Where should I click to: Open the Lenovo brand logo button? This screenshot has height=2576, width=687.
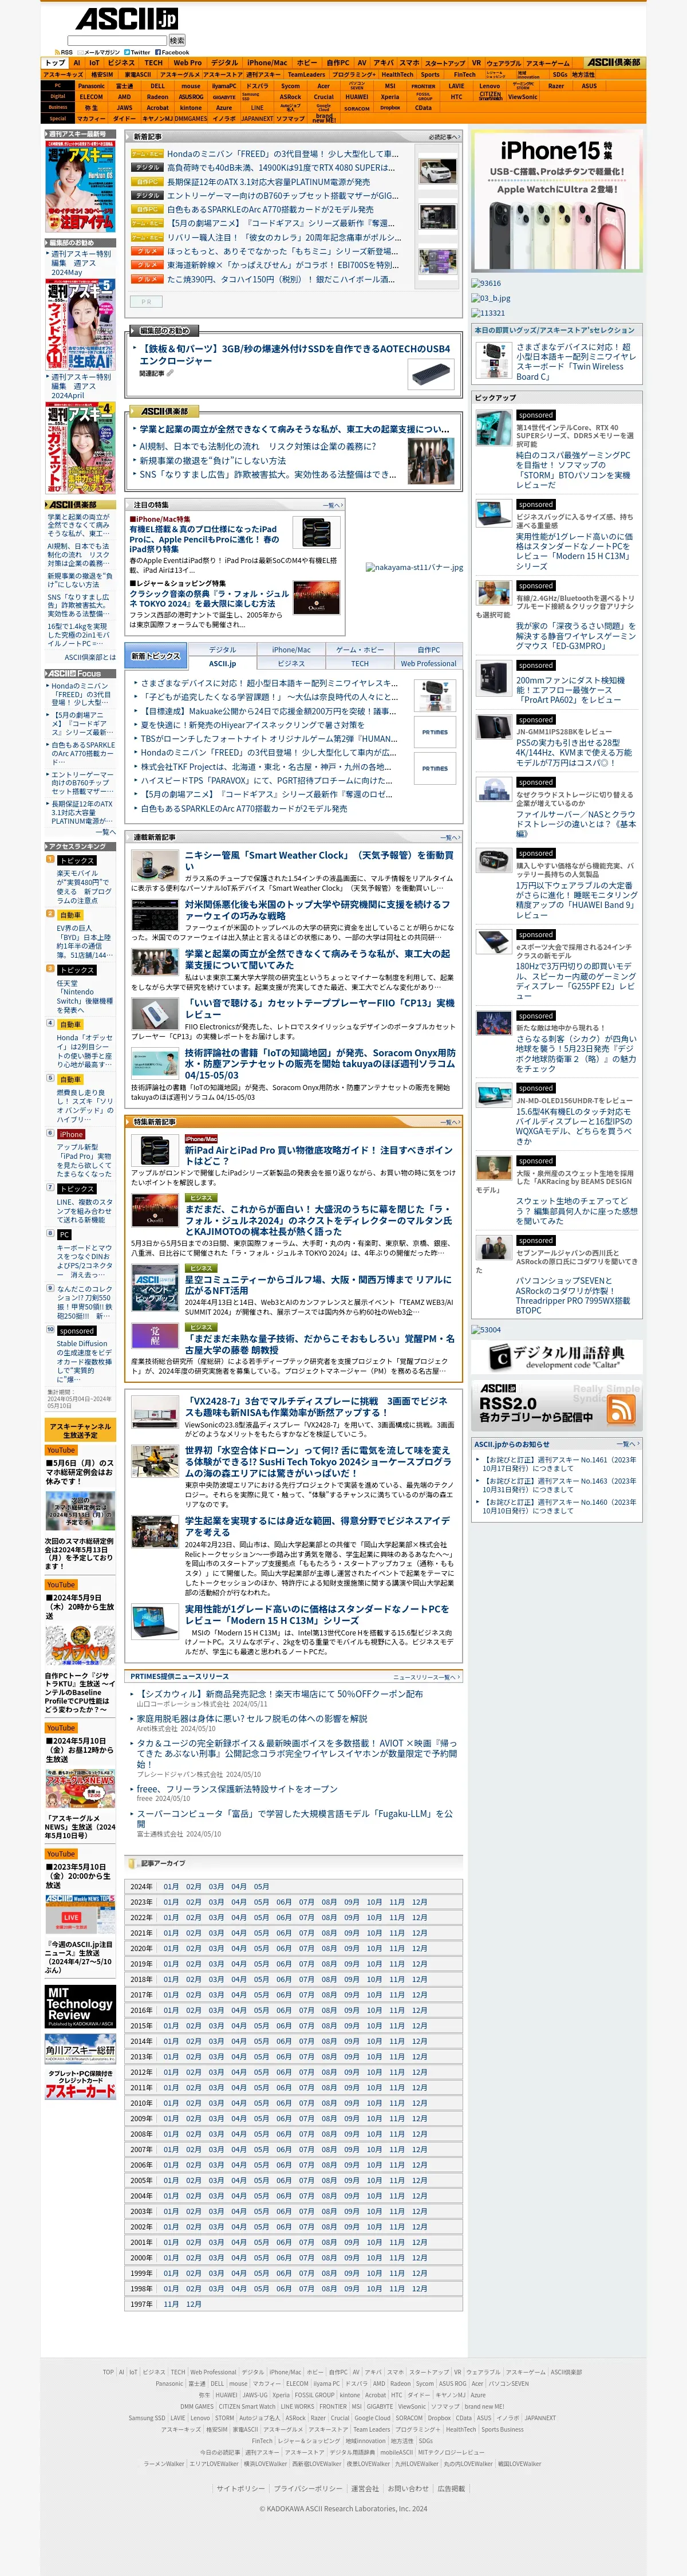pyautogui.click(x=489, y=86)
